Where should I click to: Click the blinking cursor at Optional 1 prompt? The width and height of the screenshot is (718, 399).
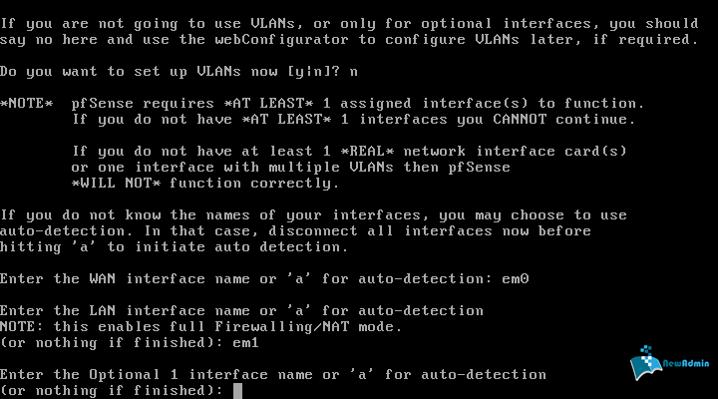pyautogui.click(x=237, y=390)
